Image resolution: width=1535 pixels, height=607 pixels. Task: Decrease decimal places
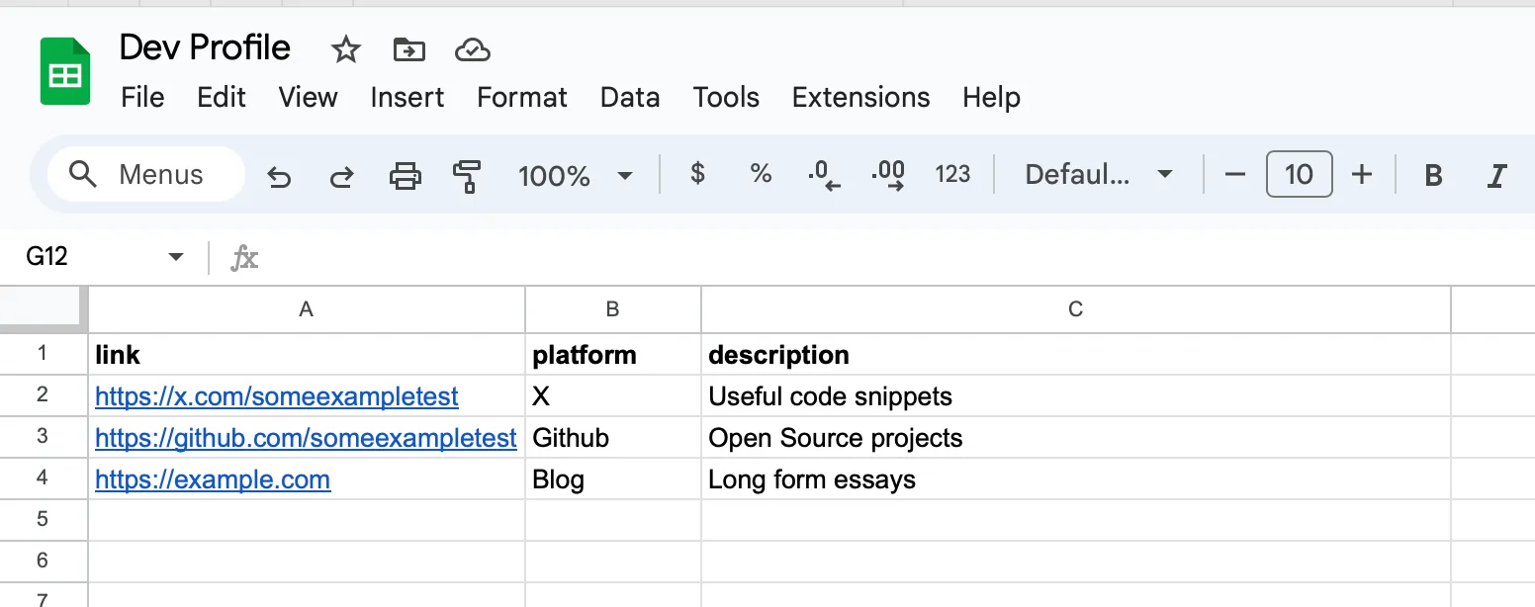[823, 175]
